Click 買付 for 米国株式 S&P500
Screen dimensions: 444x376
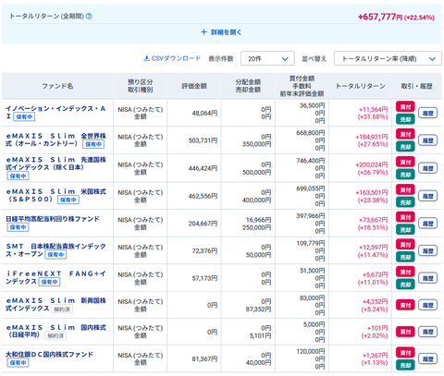[405, 189]
